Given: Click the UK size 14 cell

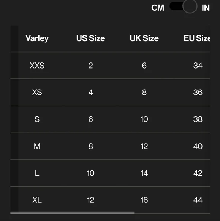Looking at the screenshot, I should (144, 173).
